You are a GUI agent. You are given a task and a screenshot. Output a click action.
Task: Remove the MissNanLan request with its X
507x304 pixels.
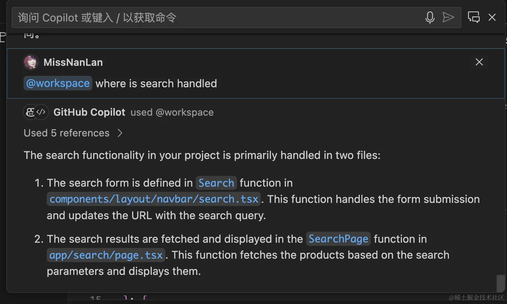(x=479, y=62)
